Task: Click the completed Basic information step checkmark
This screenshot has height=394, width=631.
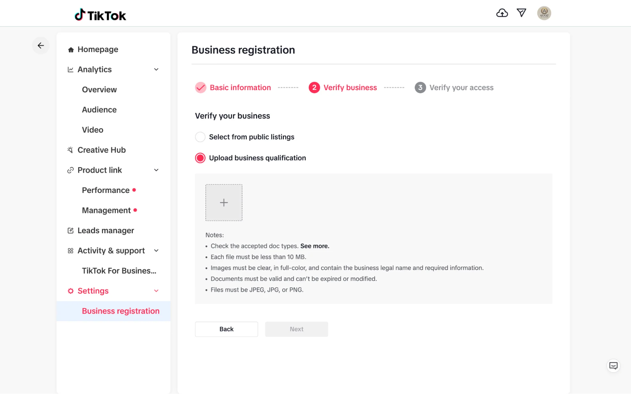Action: [x=200, y=88]
